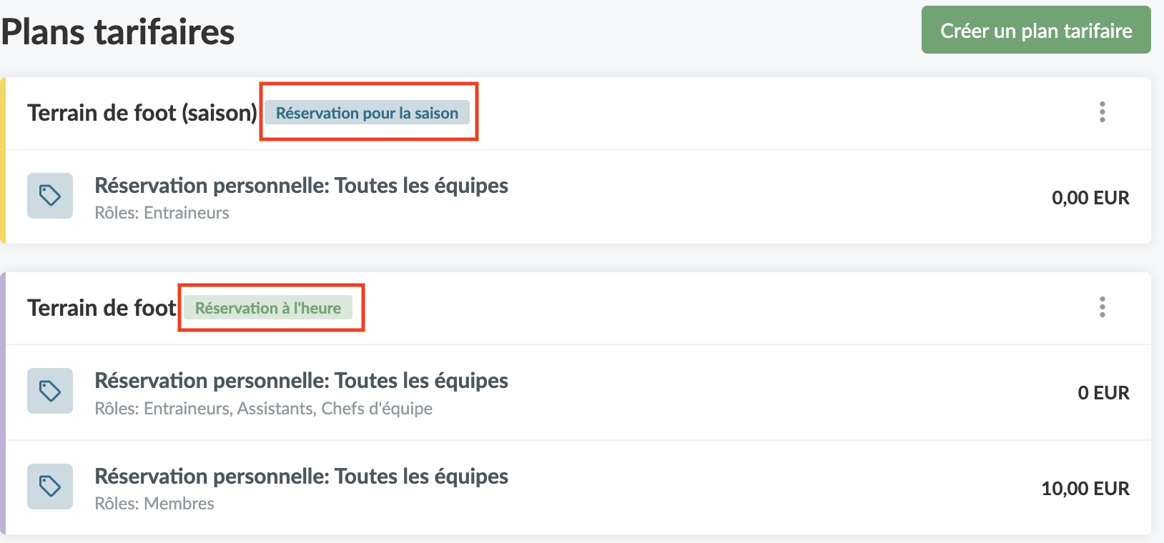Click the tag icon beside the Membres row
This screenshot has height=543, width=1164.
click(x=50, y=487)
